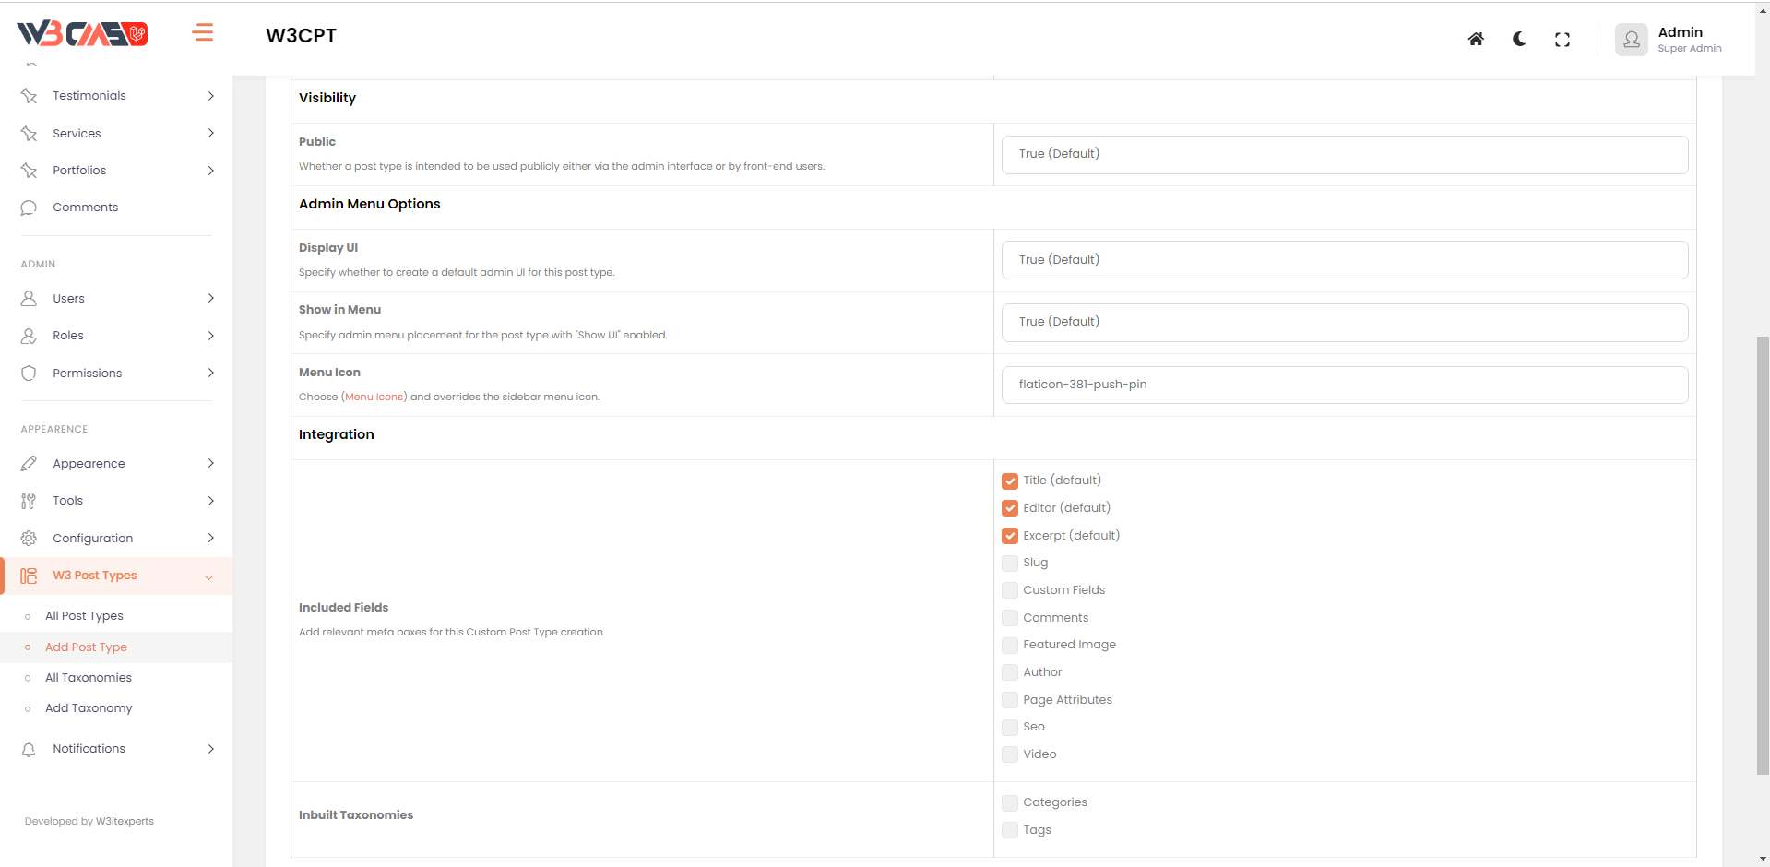The width and height of the screenshot is (1770, 867).
Task: Uncheck the Title (default) checkbox
Action: pyautogui.click(x=1010, y=481)
